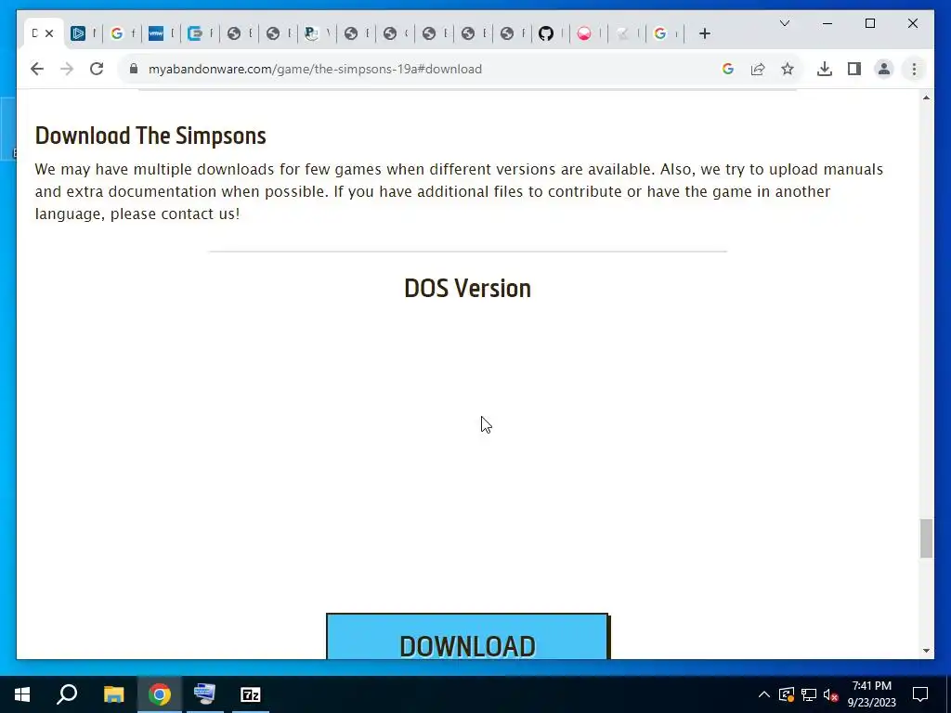This screenshot has height=713, width=951.
Task: Toggle the Chrome side panel
Action: point(854,69)
